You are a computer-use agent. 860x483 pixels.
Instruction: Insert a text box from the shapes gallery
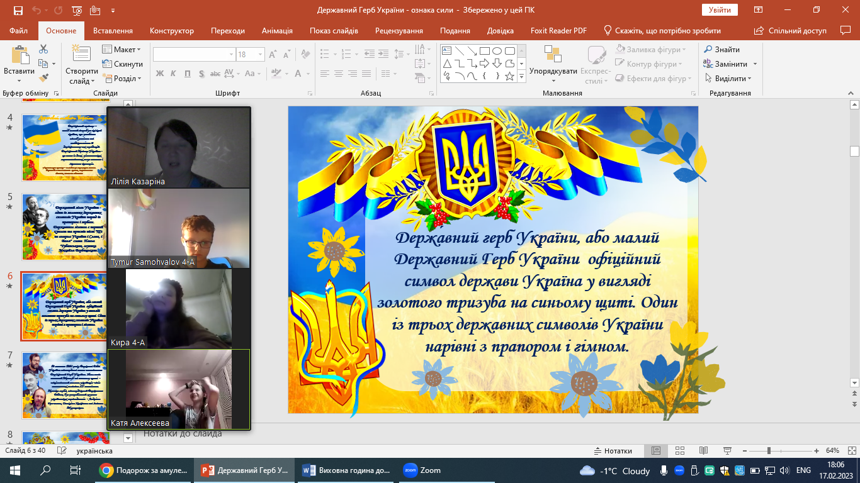click(x=447, y=51)
